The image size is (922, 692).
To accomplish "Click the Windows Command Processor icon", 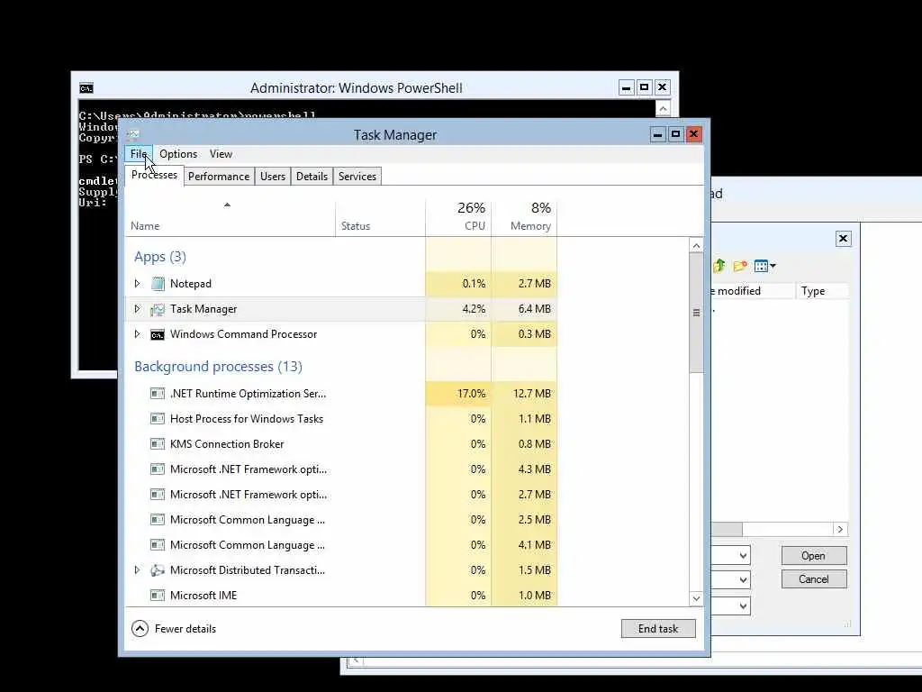I will 158,335.
